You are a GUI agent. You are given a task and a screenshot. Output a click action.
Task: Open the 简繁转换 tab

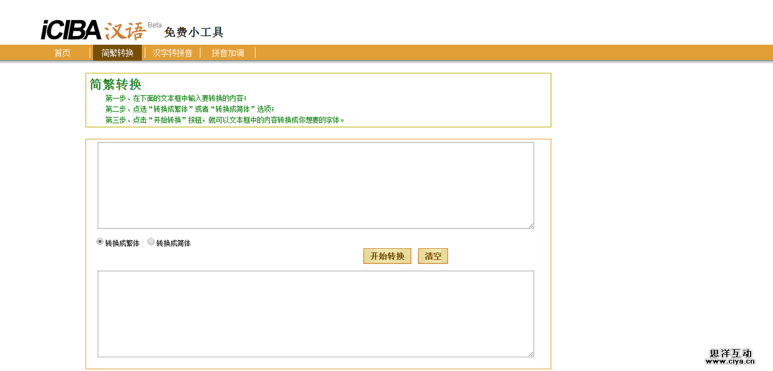click(117, 52)
